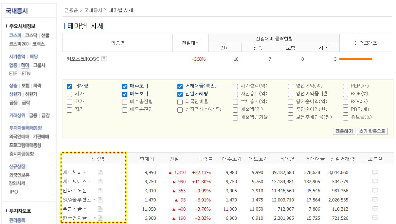Check the 저가 checkbox
This screenshot has width=396, height=224.
pos(69,110)
